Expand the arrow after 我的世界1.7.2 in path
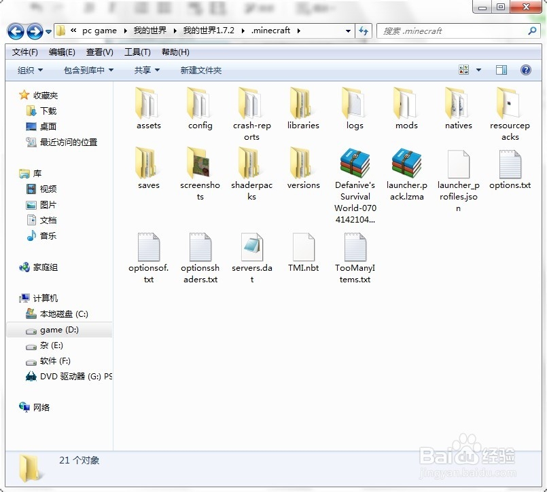 pos(243,31)
